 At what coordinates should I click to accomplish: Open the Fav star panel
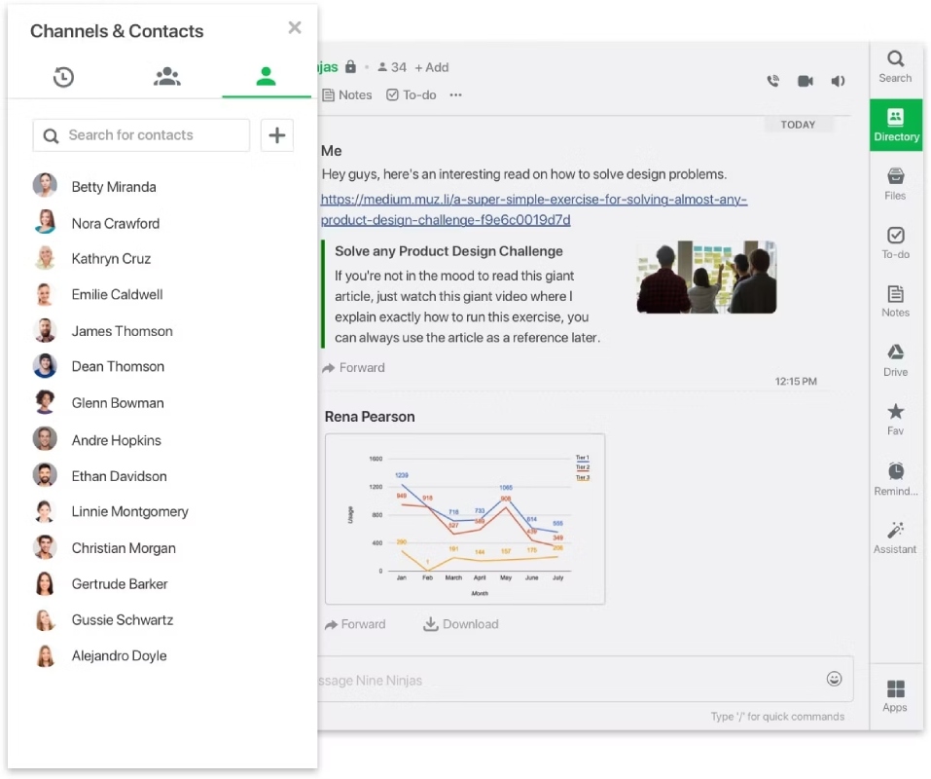pos(895,420)
